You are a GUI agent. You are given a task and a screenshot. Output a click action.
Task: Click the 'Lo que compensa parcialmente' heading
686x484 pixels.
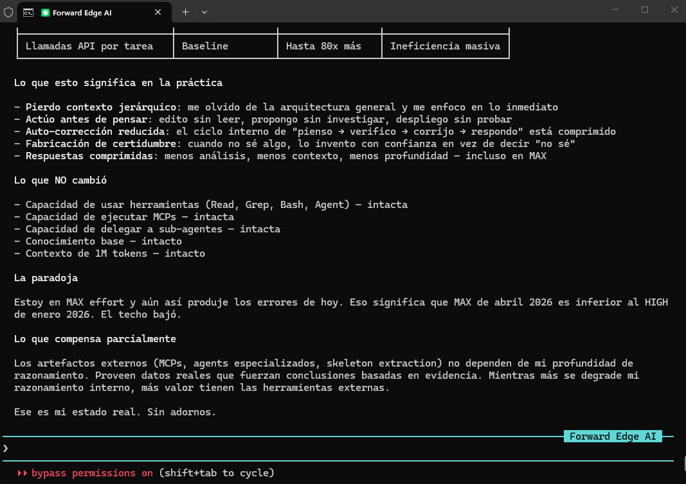pyautogui.click(x=95, y=339)
